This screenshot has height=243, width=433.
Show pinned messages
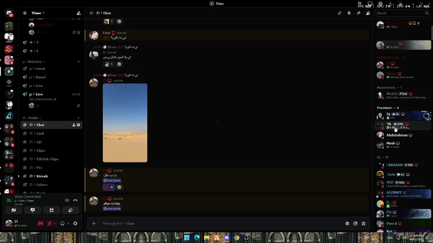pyautogui.click(x=359, y=13)
